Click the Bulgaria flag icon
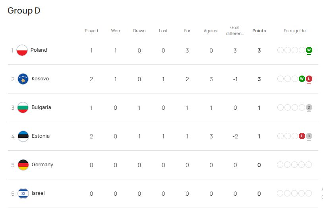323x208 pixels. point(23,108)
